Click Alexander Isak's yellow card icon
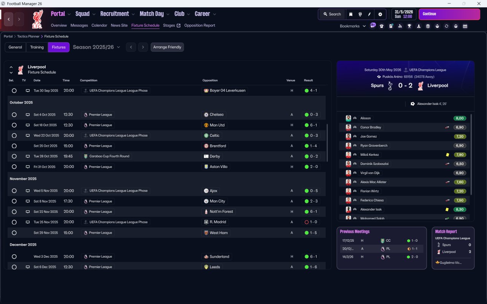Image resolution: width=487 pixels, height=304 pixels. tap(447, 209)
